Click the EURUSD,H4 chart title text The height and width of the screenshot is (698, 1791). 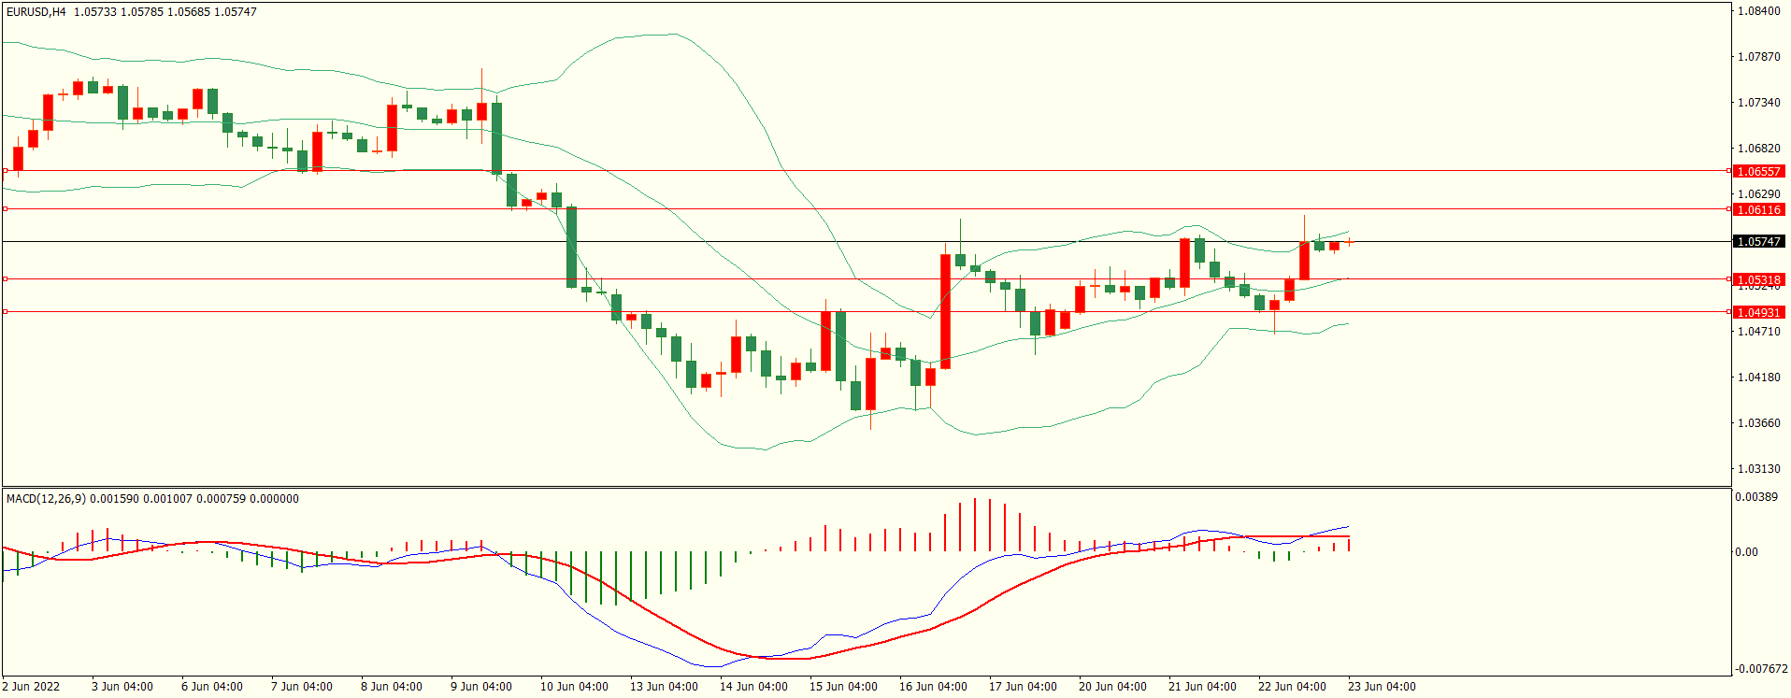point(36,12)
